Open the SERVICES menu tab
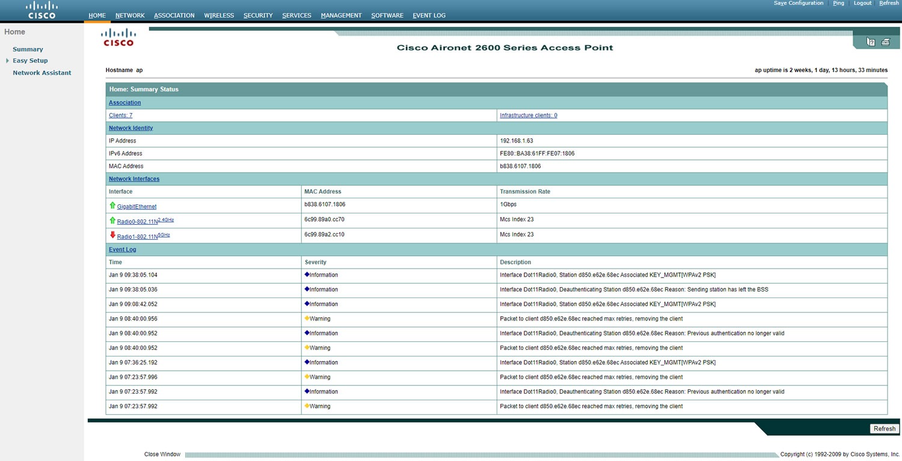The height and width of the screenshot is (461, 902). click(x=296, y=16)
